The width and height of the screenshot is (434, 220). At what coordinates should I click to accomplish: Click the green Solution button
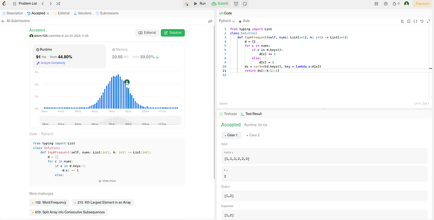tap(173, 32)
